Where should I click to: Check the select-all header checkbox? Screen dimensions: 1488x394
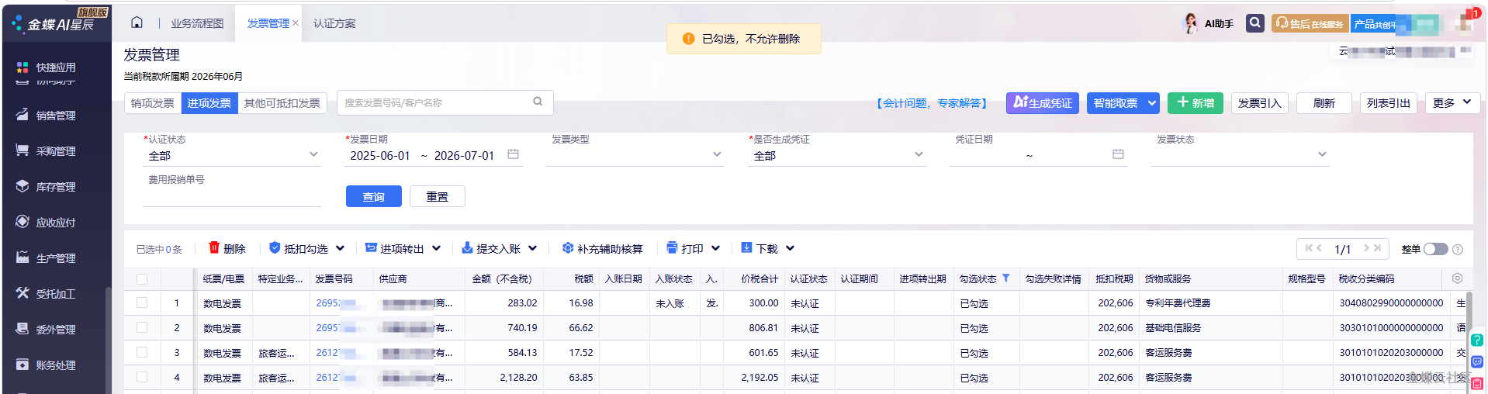click(142, 279)
